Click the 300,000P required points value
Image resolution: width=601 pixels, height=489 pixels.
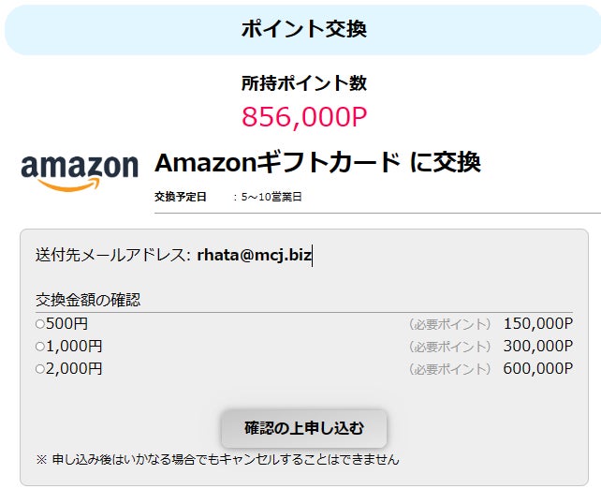pos(537,347)
